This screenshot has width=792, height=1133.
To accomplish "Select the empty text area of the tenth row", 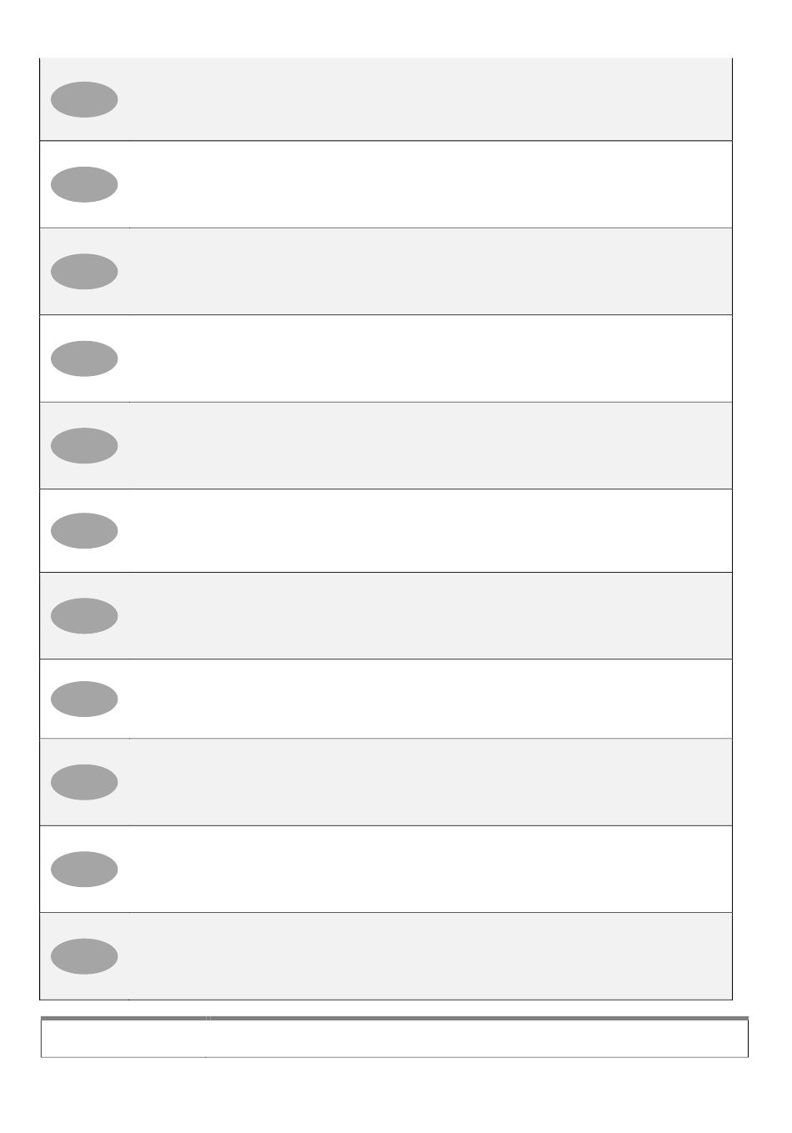I will pos(430,869).
